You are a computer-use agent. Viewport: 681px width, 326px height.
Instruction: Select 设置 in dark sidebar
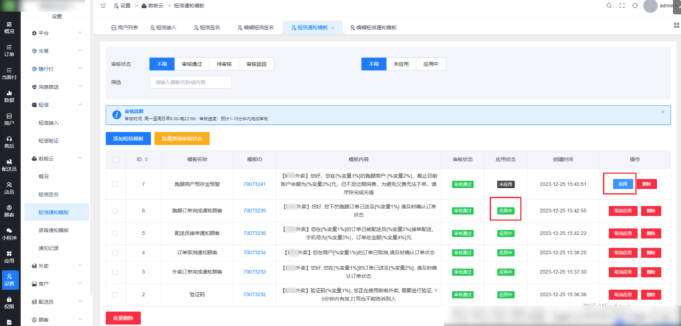point(10,280)
